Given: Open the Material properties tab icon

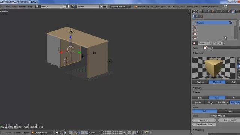Looking at the screenshot, I should tap(229, 12).
